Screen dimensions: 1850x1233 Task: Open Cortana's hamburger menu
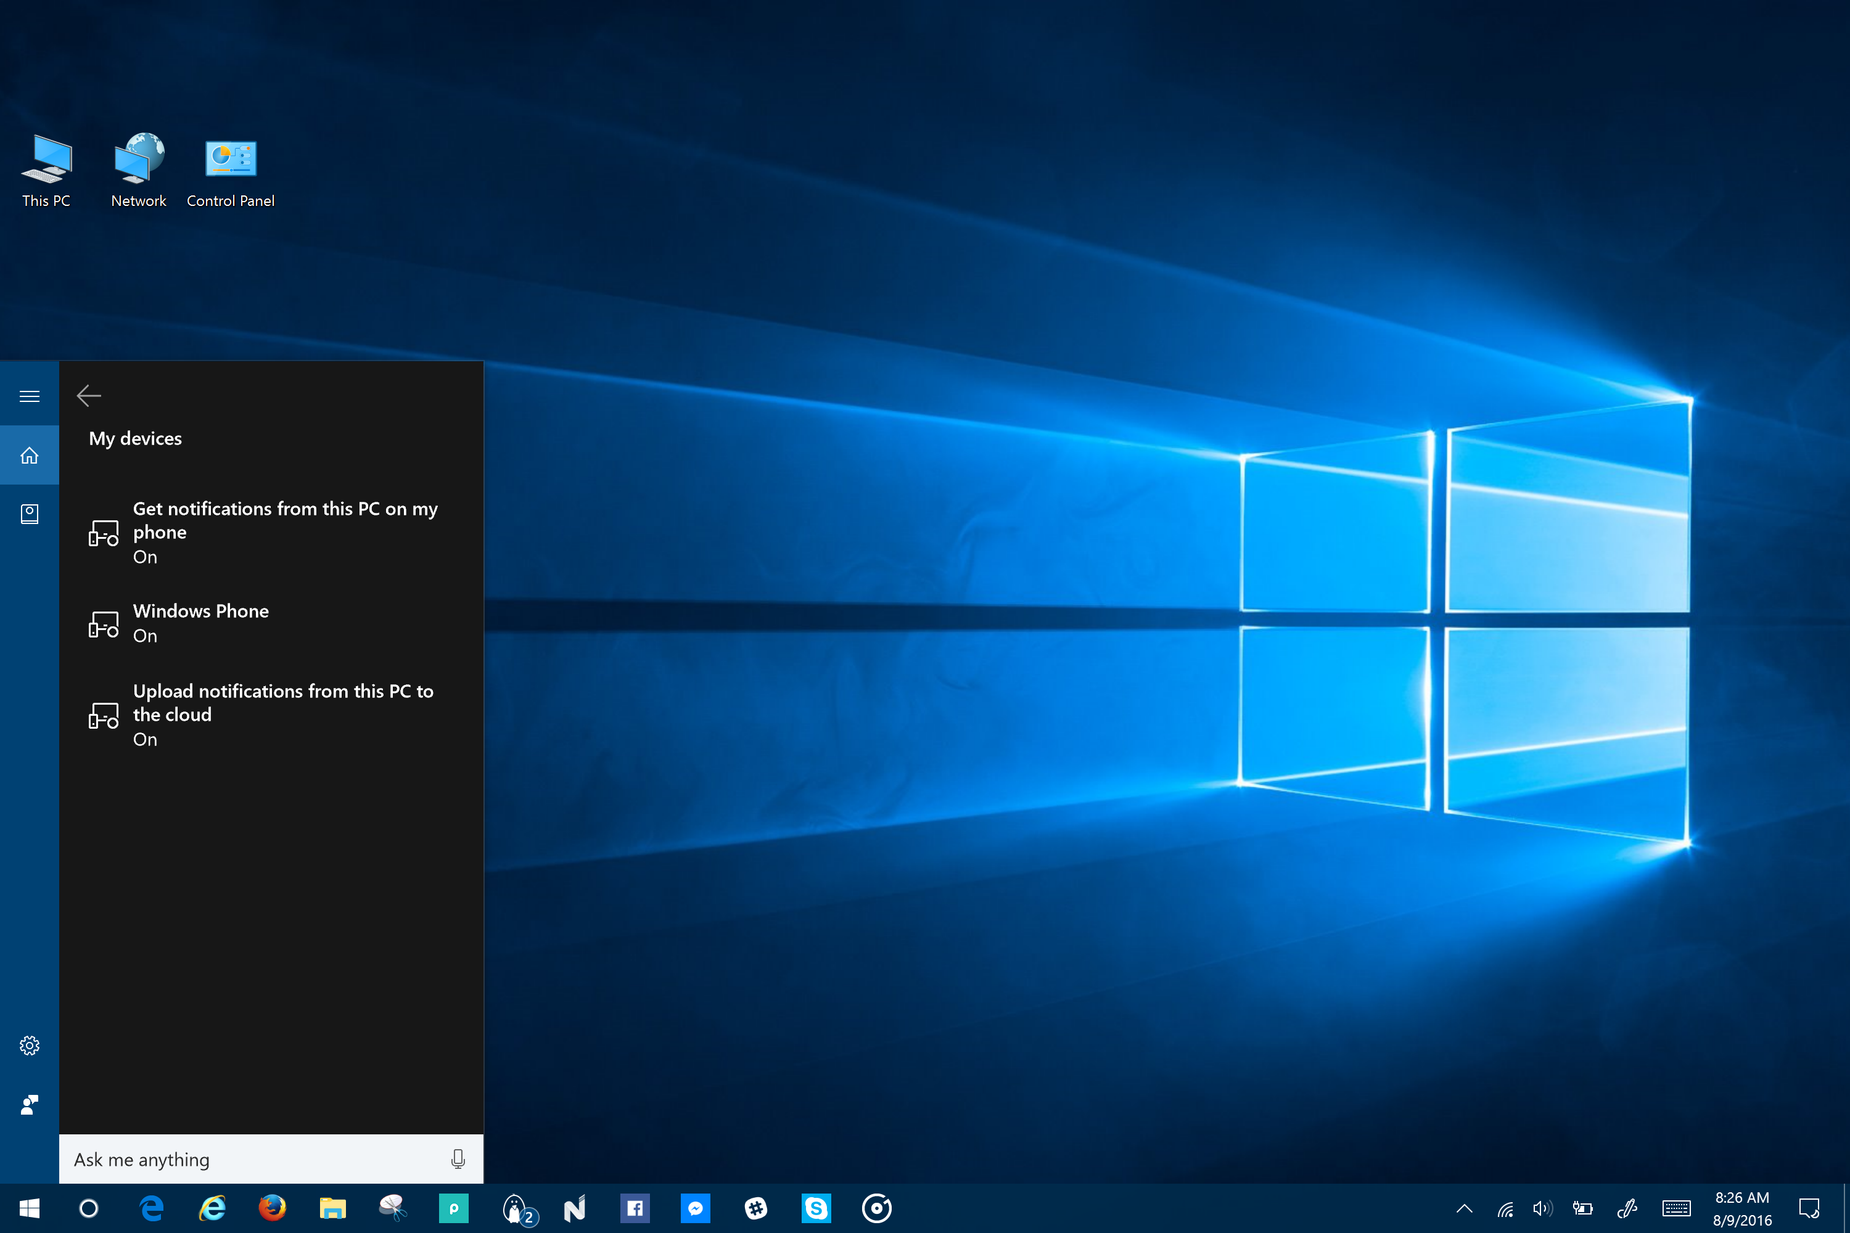(x=29, y=396)
